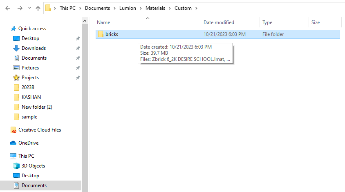Sort by Date modified column

219,22
